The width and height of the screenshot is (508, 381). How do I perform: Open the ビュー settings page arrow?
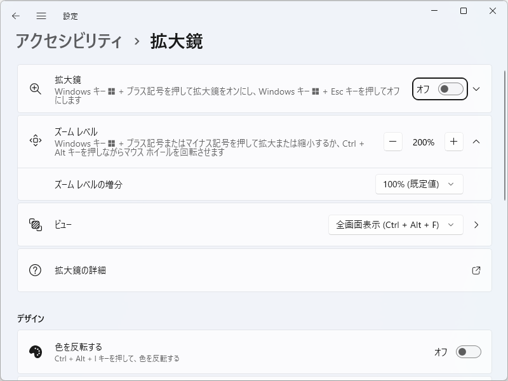(x=477, y=224)
